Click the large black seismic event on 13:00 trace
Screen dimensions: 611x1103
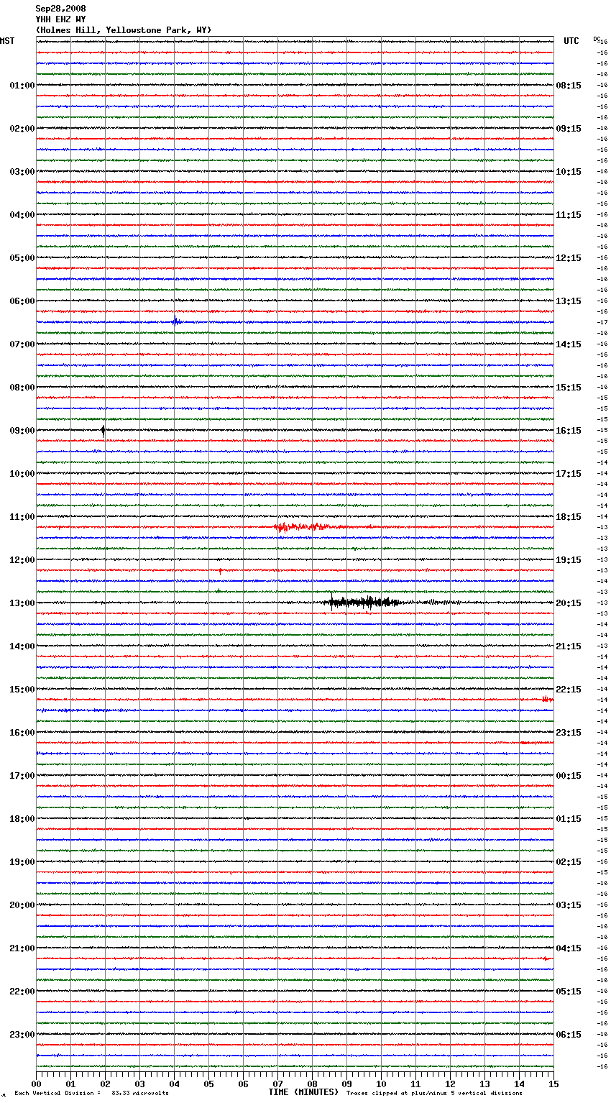point(363,602)
